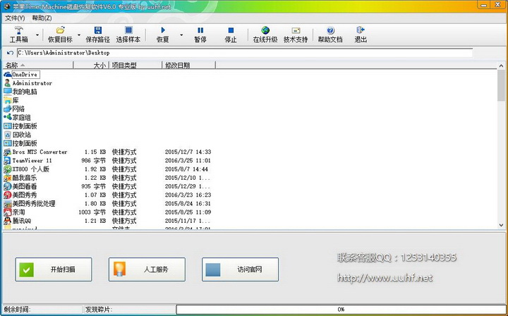Open 在线升级 online upgrade
Viewport: 508px width, 316px height.
[265, 35]
